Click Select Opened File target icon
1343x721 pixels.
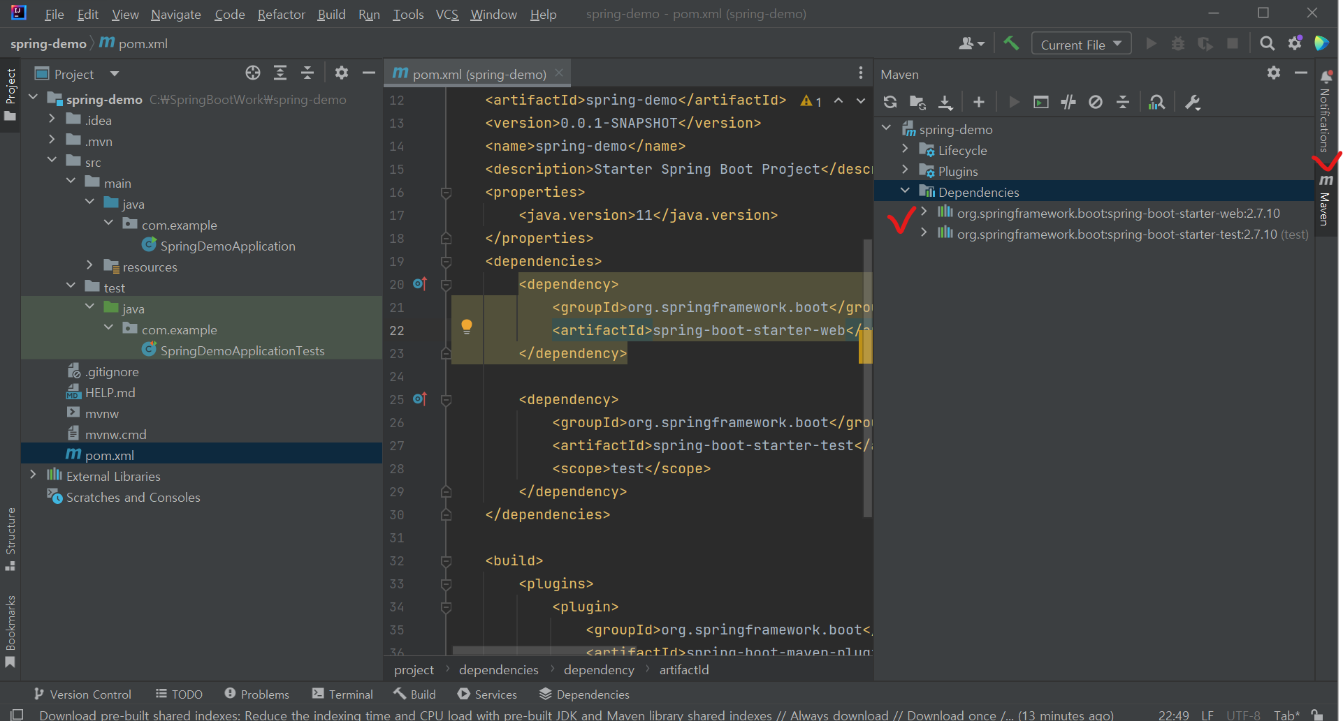coord(253,73)
